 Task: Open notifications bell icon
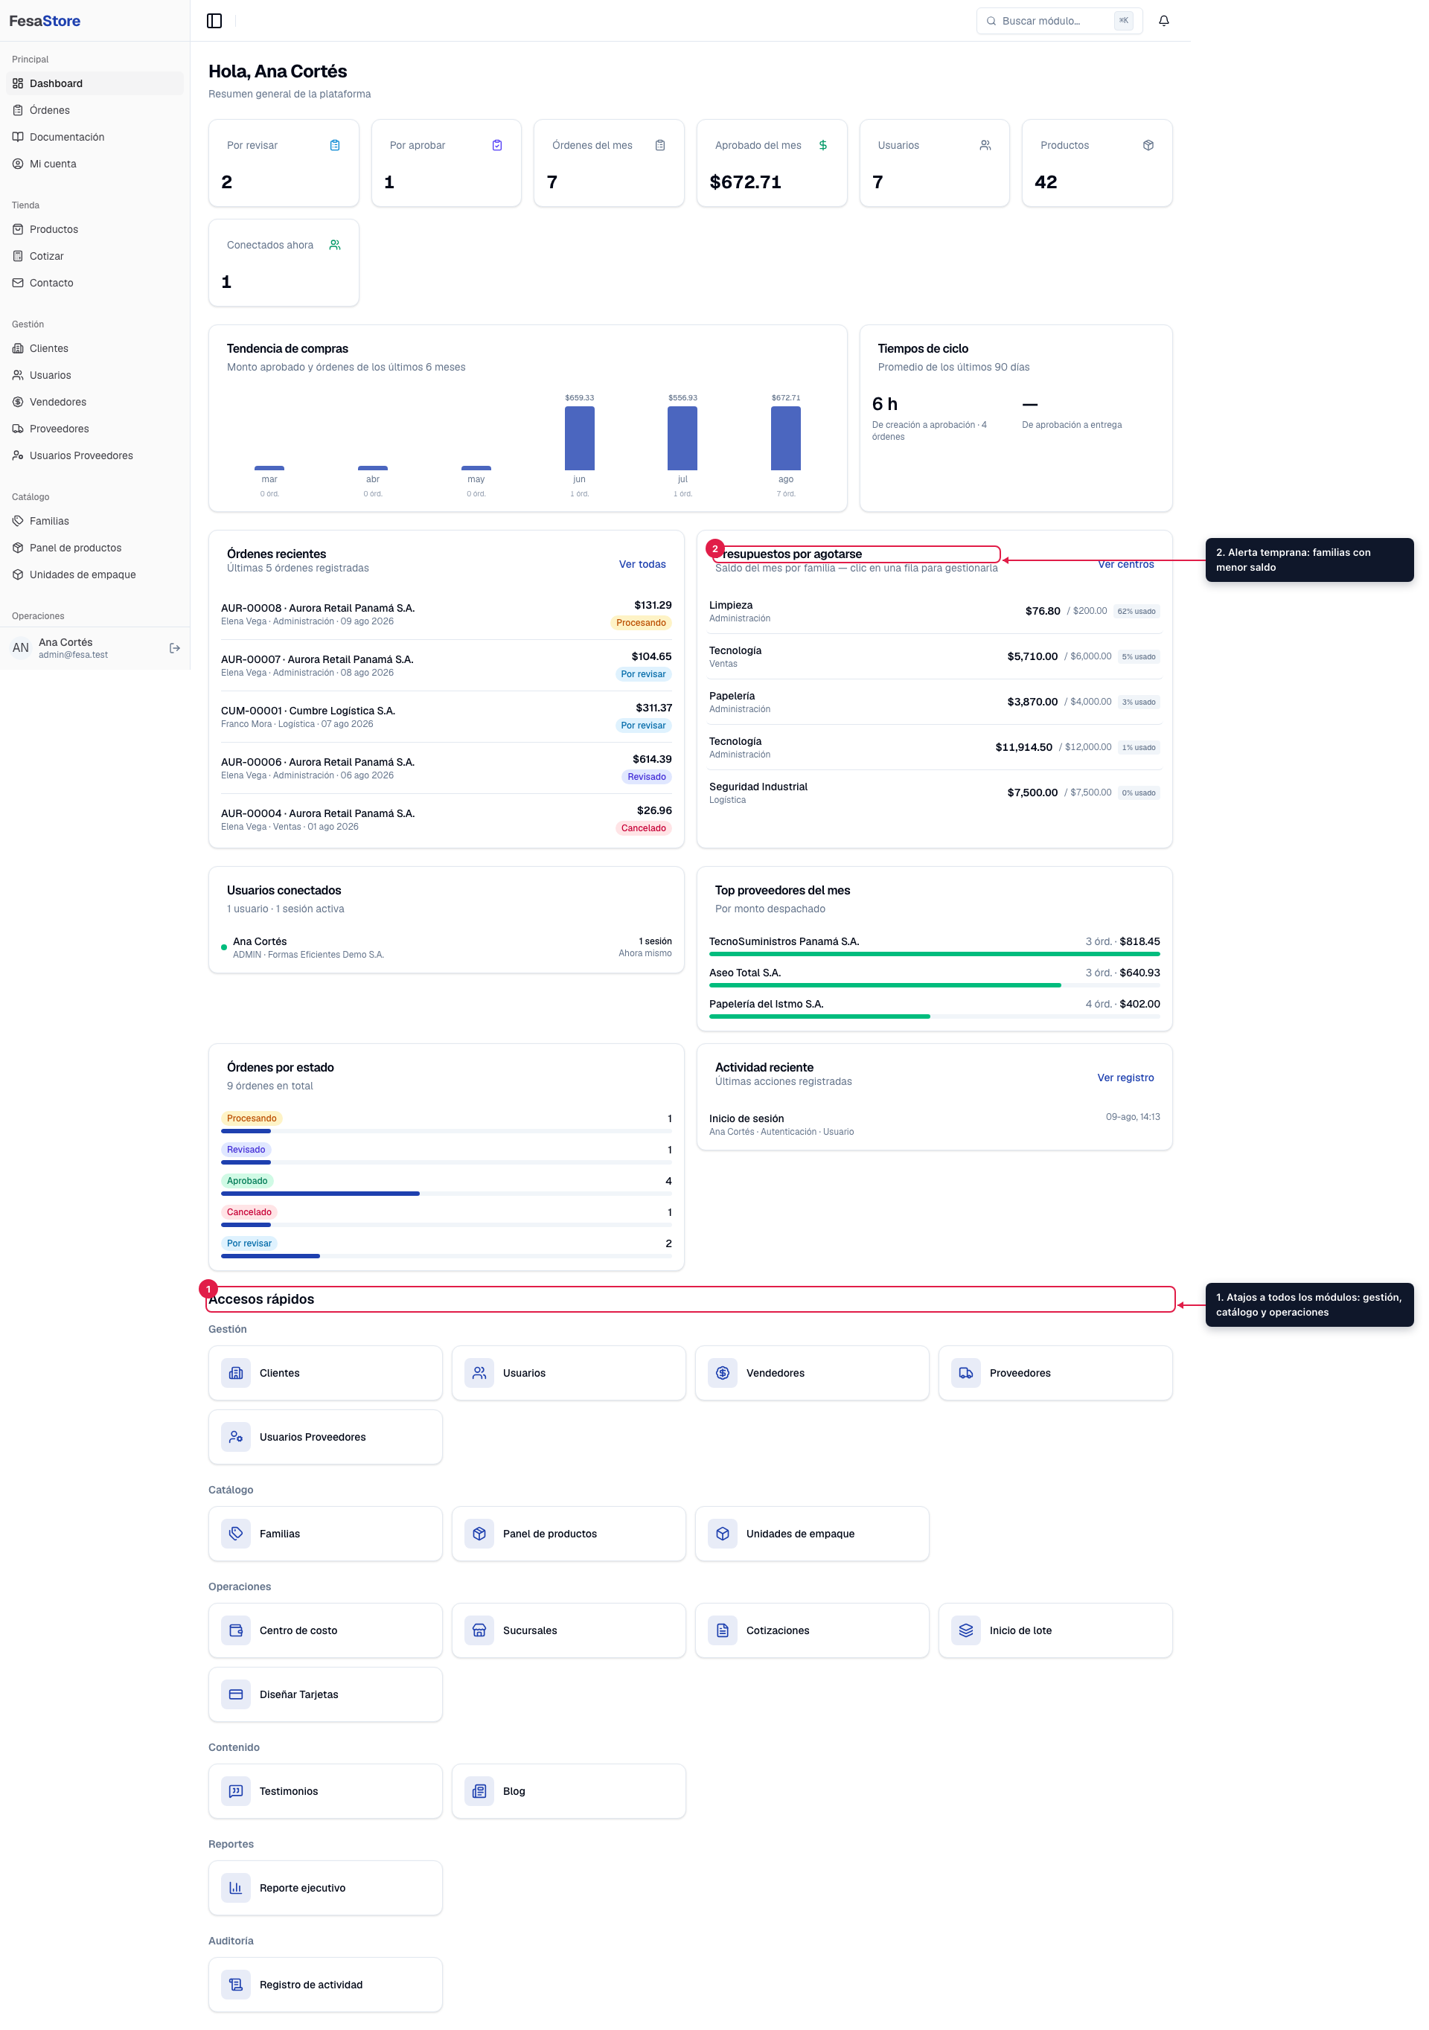click(x=1164, y=20)
